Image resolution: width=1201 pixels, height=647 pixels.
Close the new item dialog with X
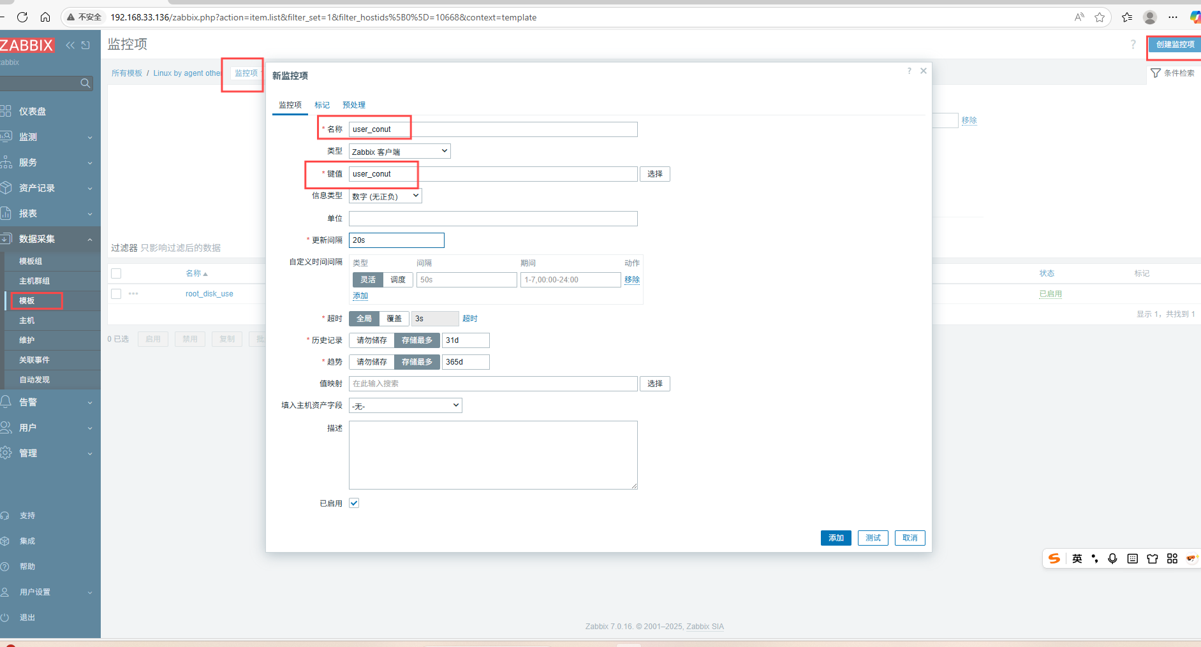click(x=923, y=71)
